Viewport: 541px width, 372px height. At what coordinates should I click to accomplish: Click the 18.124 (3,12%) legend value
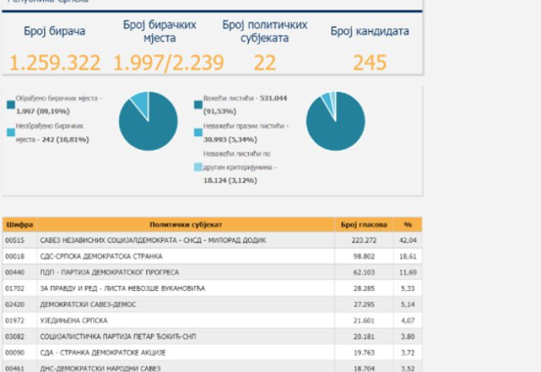pyautogui.click(x=230, y=181)
